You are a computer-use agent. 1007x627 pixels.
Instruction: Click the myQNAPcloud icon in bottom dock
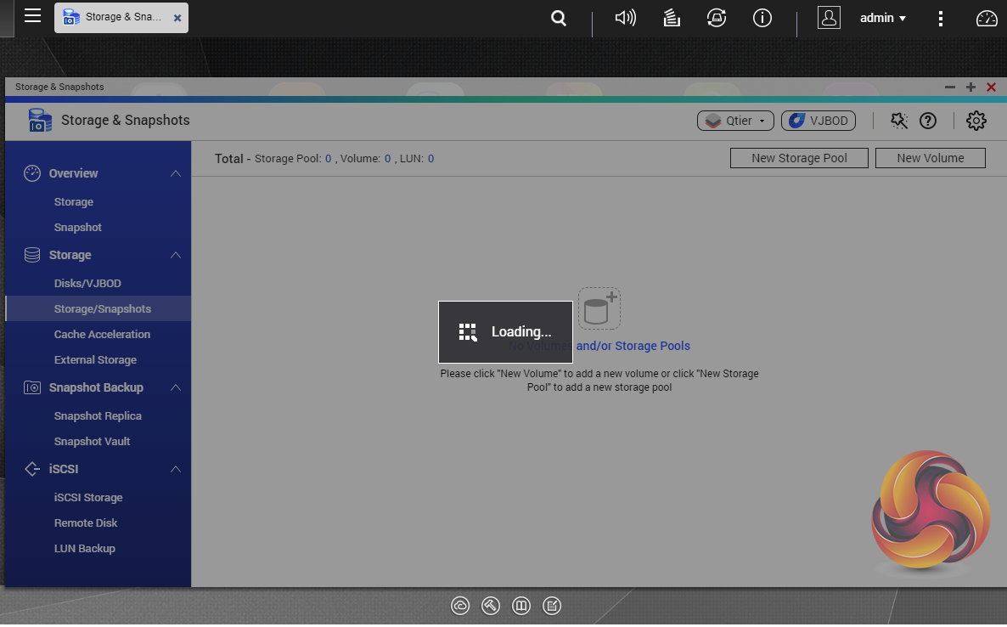pyautogui.click(x=460, y=606)
